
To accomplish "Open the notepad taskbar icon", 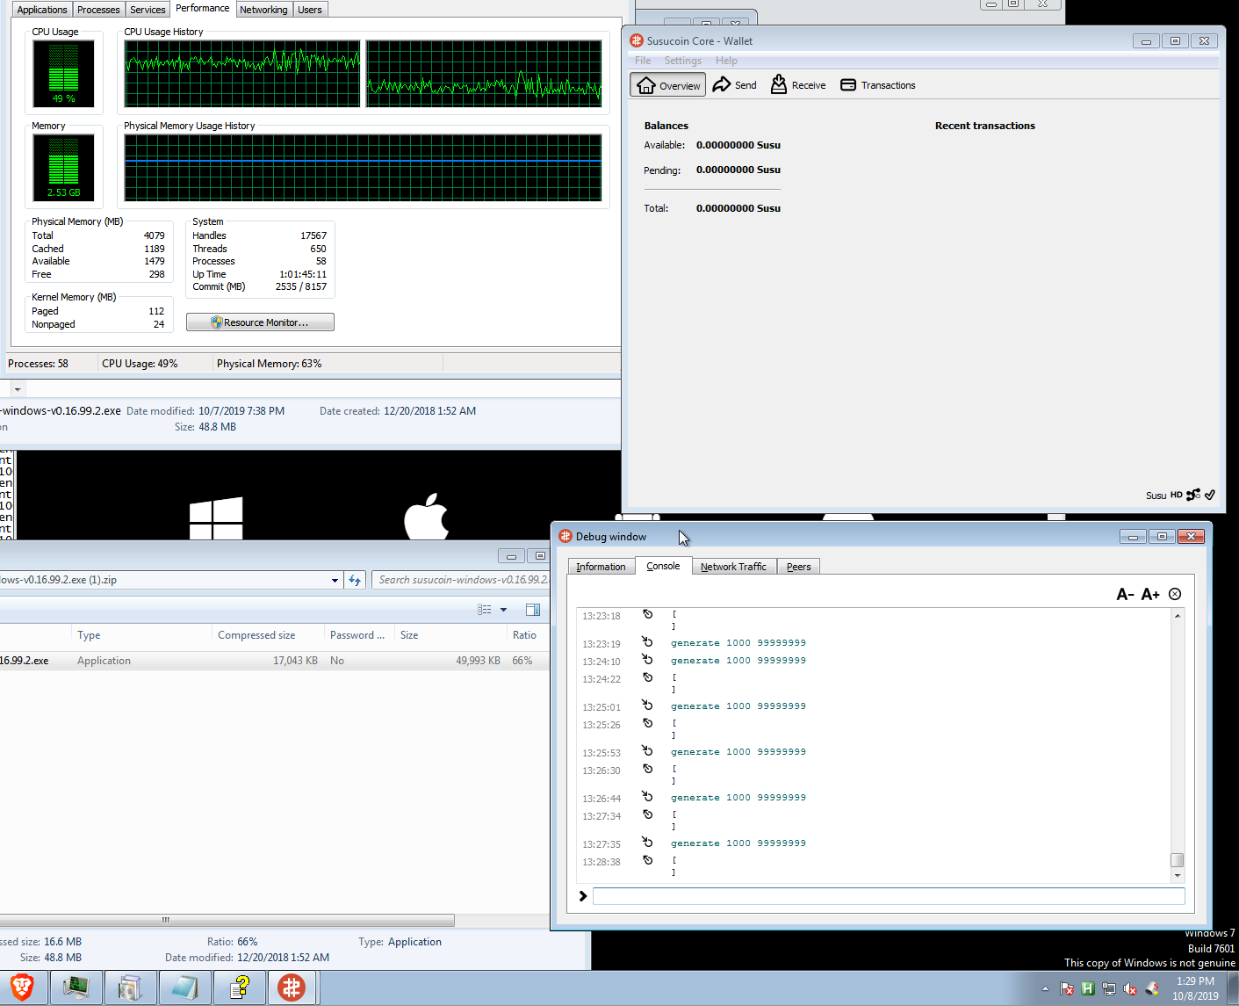I will (x=184, y=988).
